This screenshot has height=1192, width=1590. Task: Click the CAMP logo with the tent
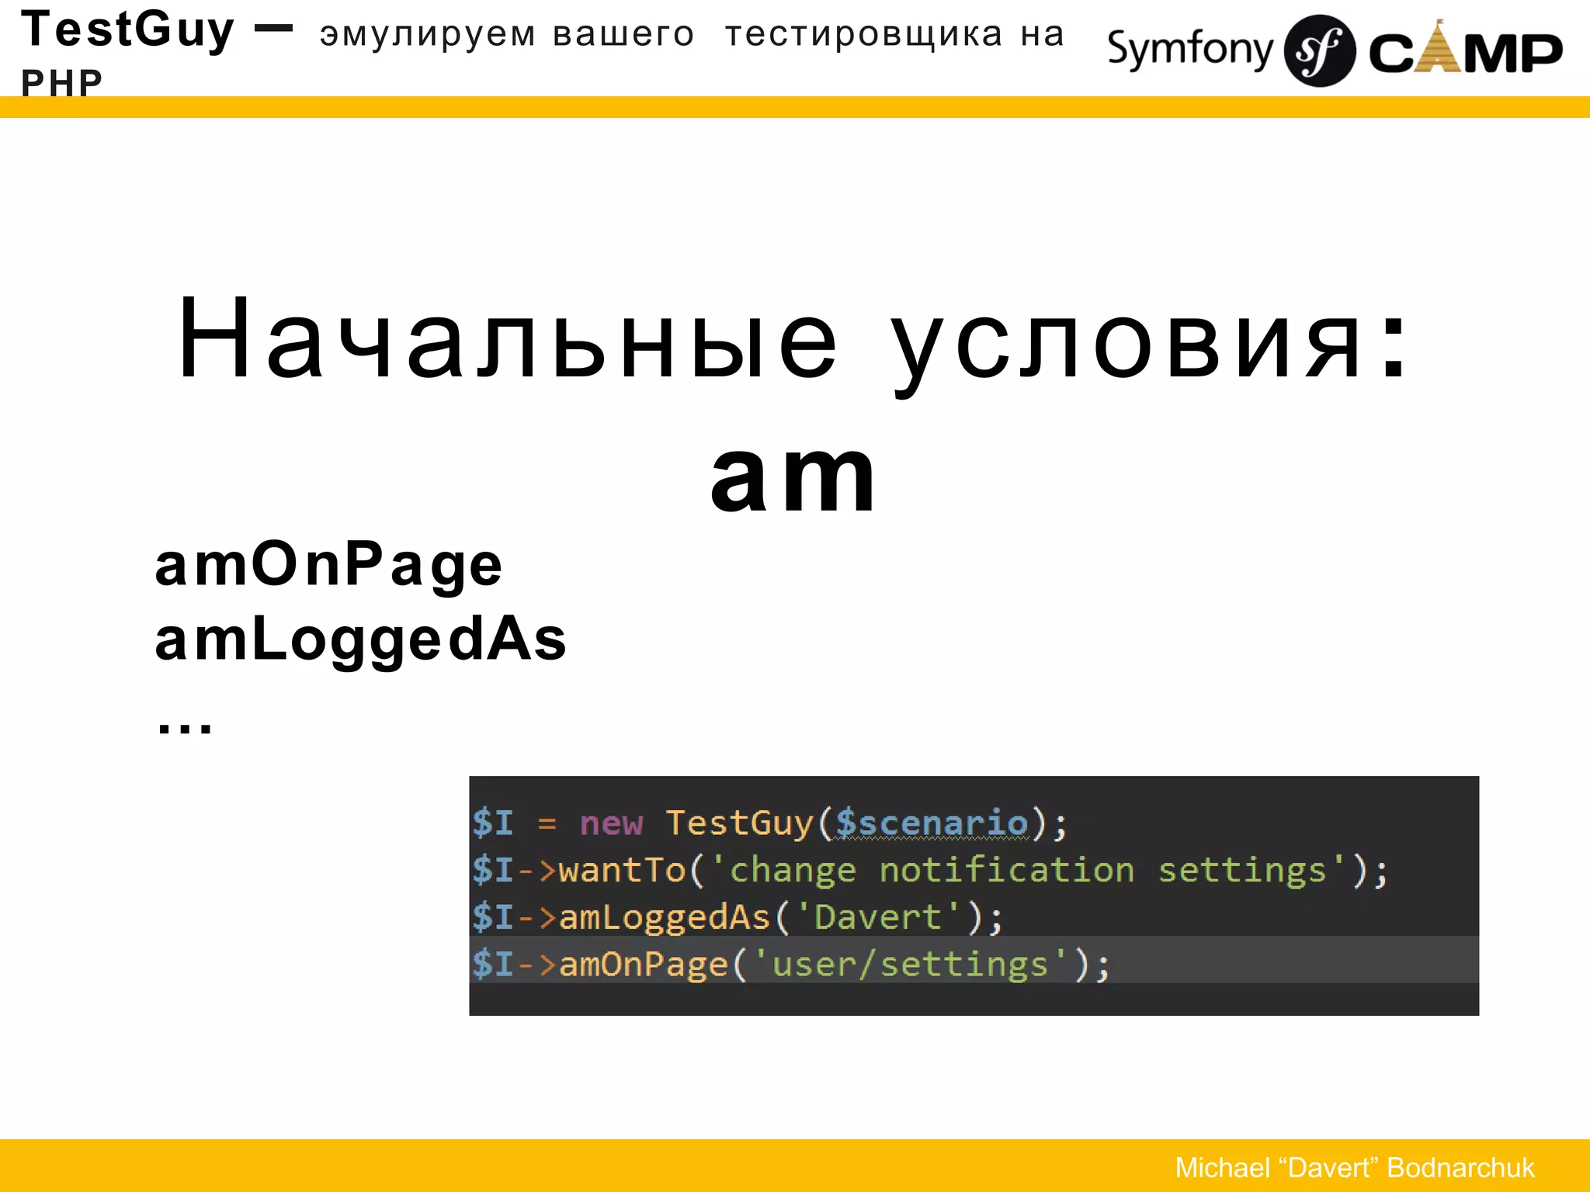pyautogui.click(x=1466, y=48)
